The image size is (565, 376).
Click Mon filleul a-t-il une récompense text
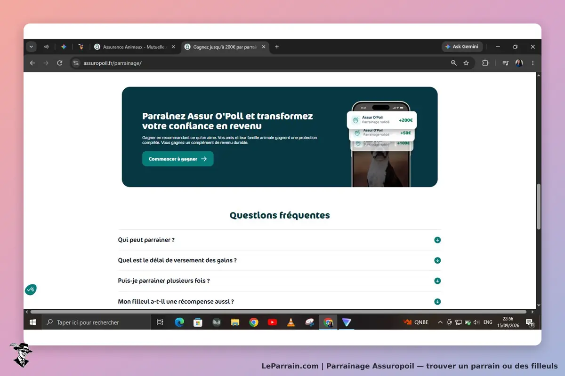click(x=176, y=302)
